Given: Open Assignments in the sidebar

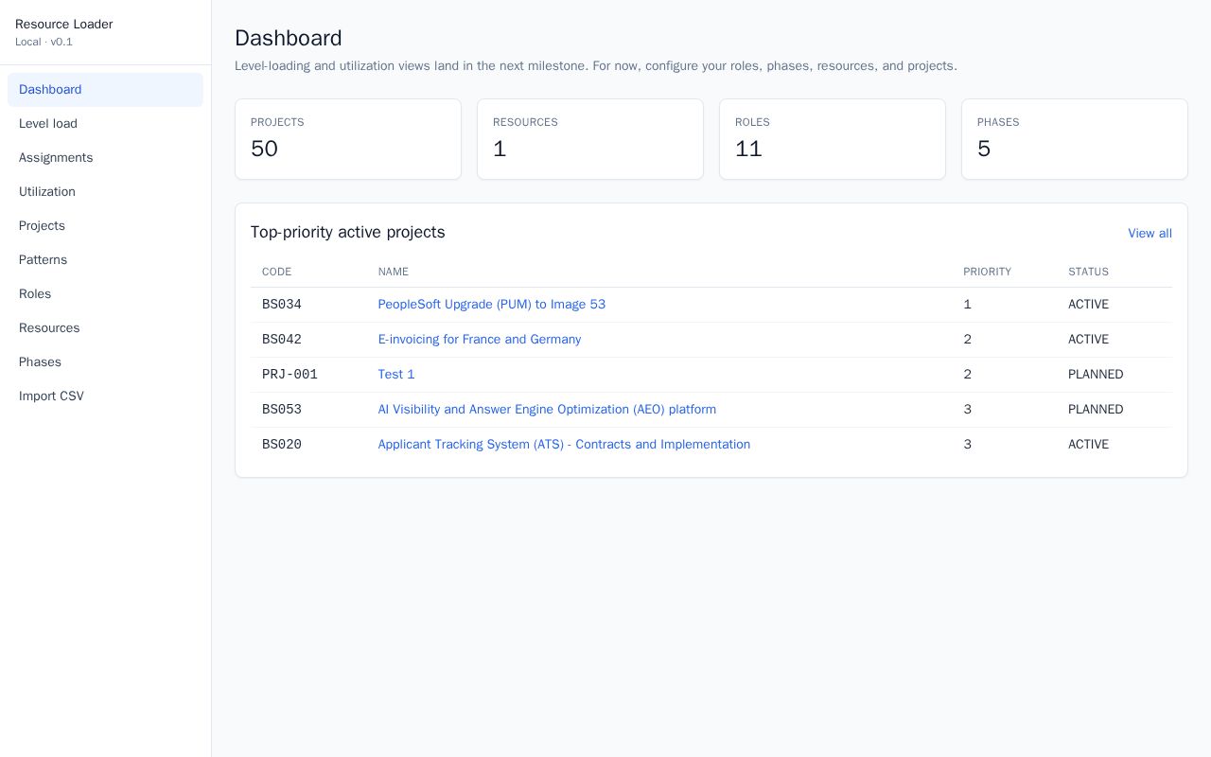Looking at the screenshot, I should click(x=105, y=158).
